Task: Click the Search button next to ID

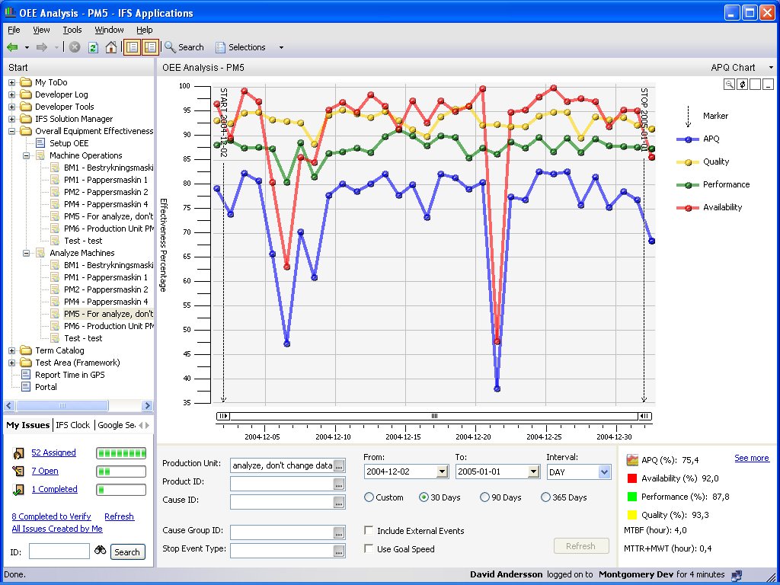Action: coord(127,551)
